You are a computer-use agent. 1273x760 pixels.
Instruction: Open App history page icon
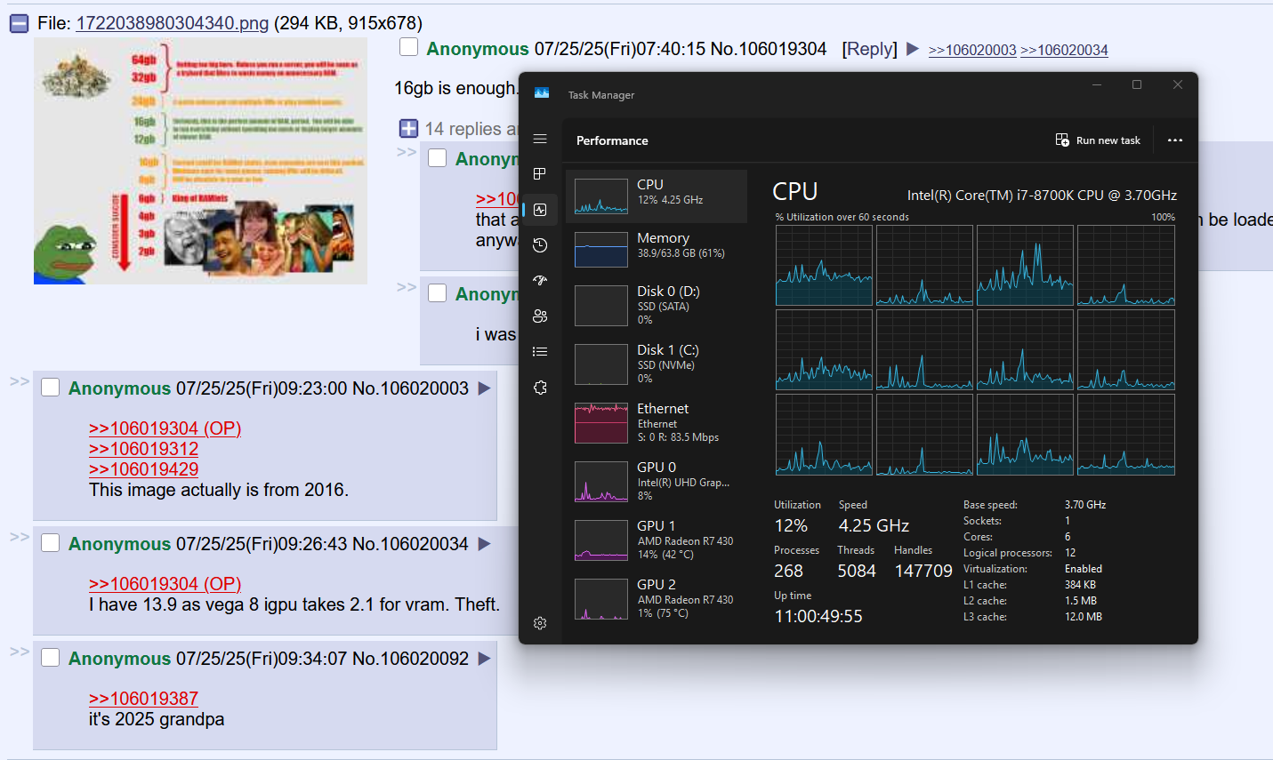point(540,245)
